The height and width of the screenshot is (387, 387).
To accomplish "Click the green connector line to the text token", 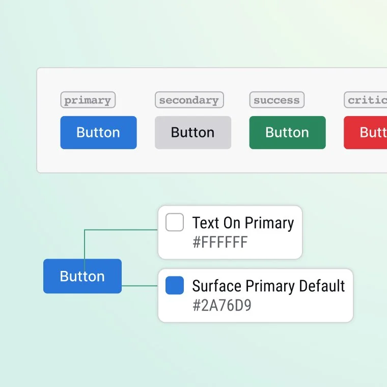I will point(121,230).
